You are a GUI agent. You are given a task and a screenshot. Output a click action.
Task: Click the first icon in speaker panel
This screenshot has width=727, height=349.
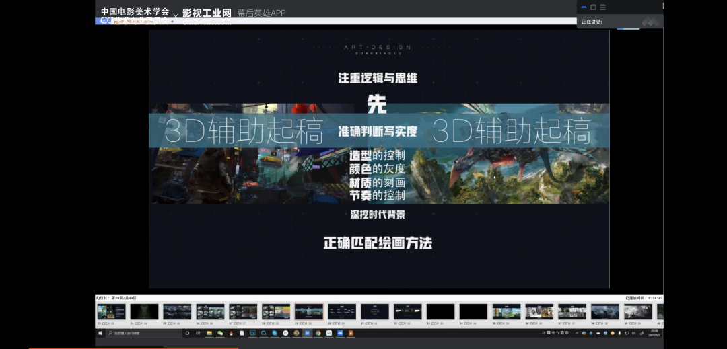(584, 7)
